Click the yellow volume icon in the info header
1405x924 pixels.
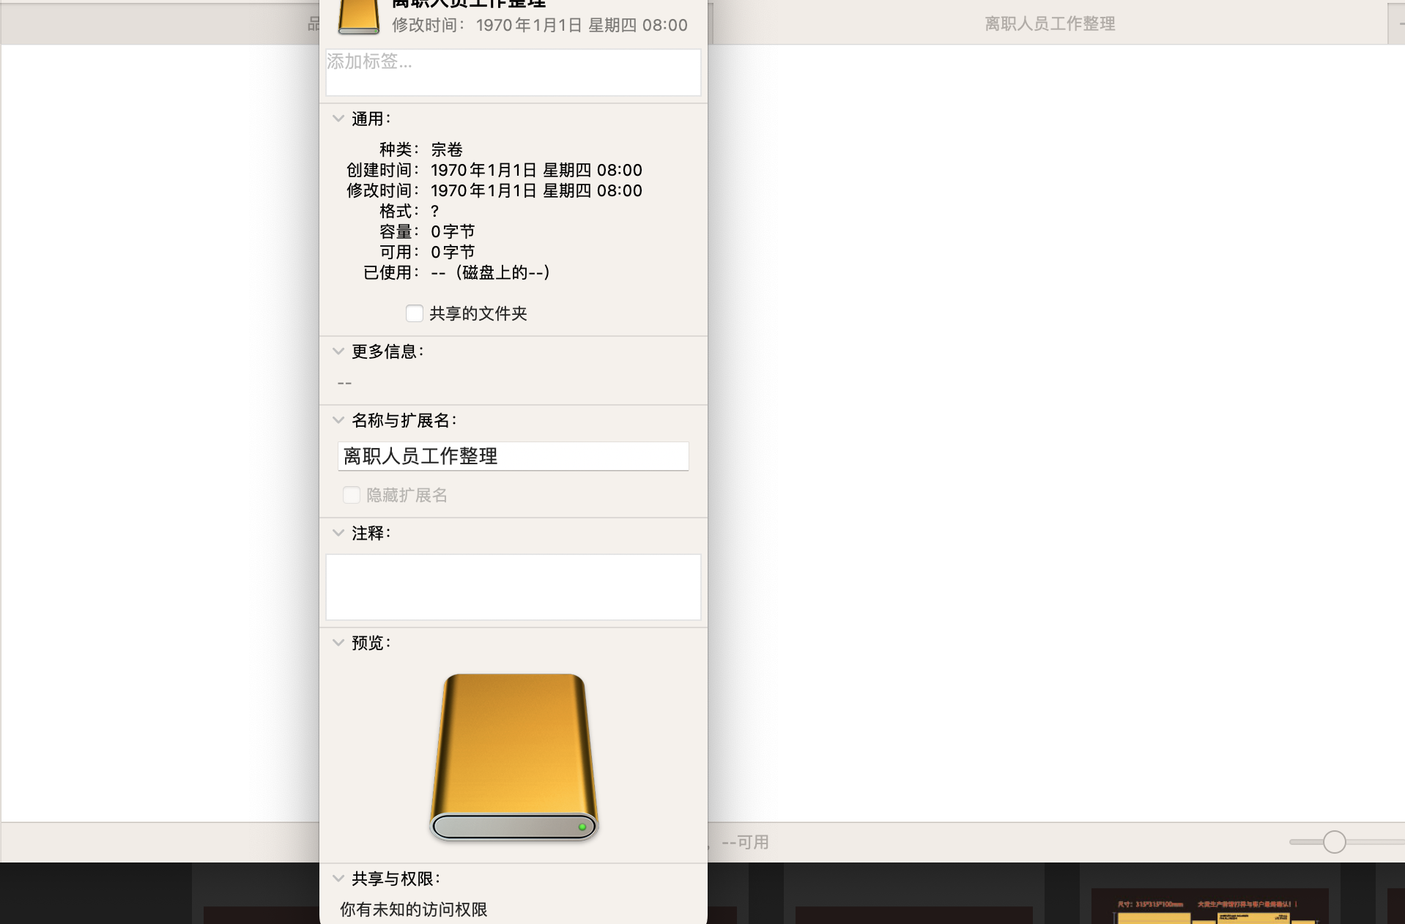pyautogui.click(x=358, y=17)
